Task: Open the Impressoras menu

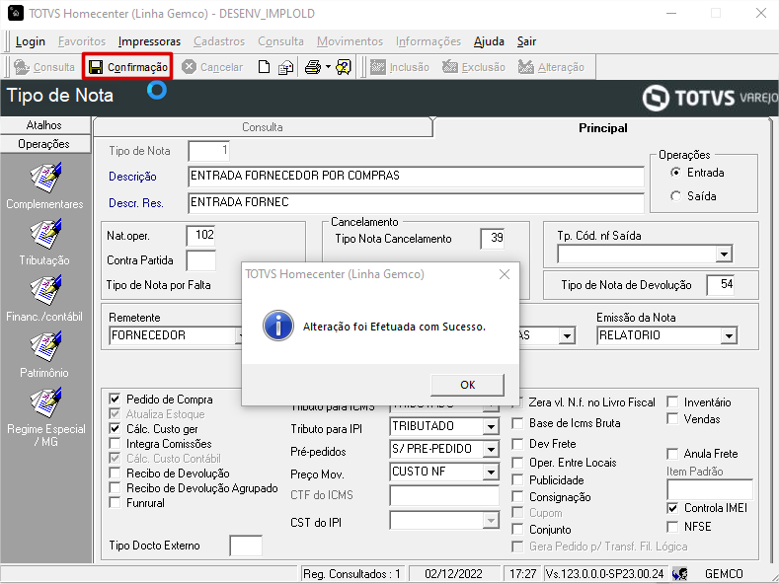Action: pos(149,41)
